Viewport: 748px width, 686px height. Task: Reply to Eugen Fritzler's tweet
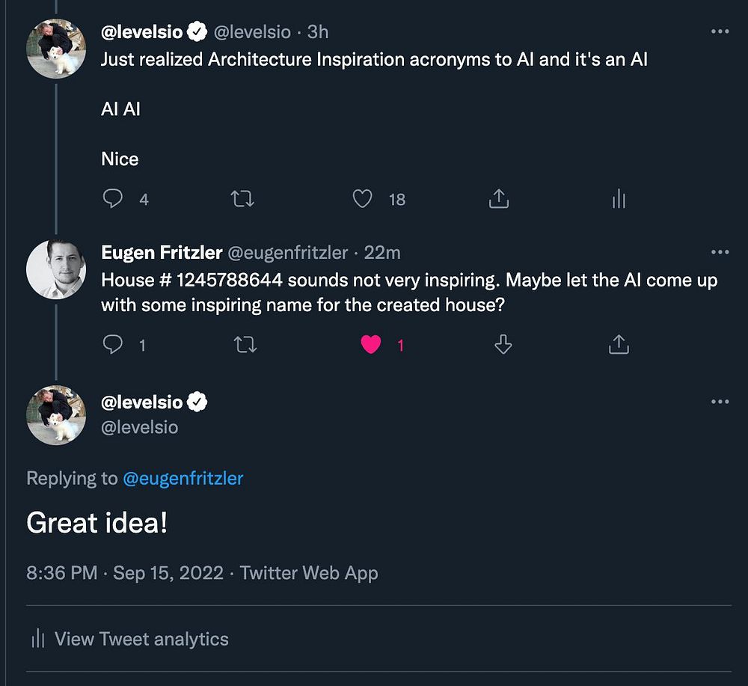113,344
